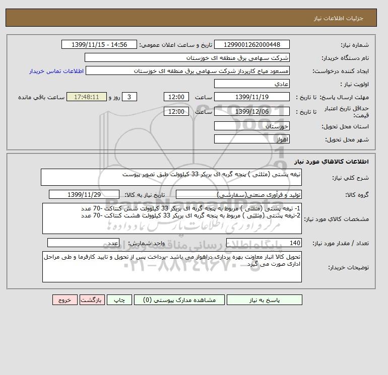Screen dimensions: 388x375
Task: Click the goods group گروه کالا field
Action: (x=238, y=194)
